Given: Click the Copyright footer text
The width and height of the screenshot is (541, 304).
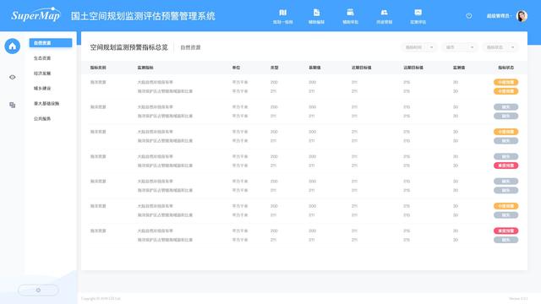Looking at the screenshot, I should [x=101, y=298].
